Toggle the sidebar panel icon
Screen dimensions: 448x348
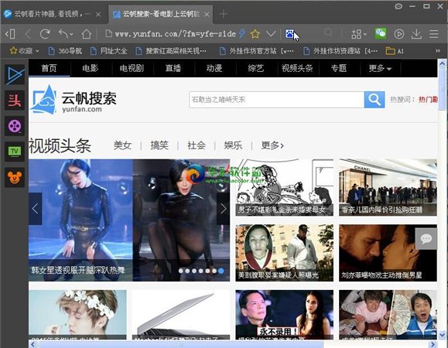(x=10, y=34)
